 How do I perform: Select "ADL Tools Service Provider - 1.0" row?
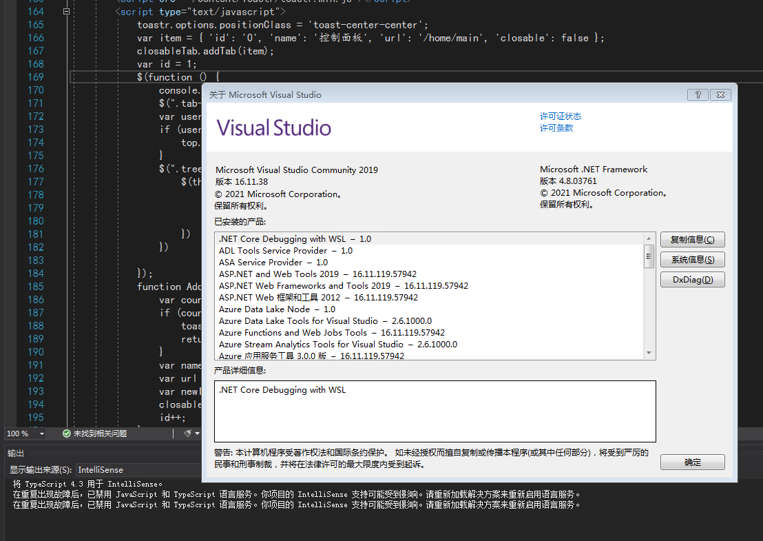coord(429,250)
